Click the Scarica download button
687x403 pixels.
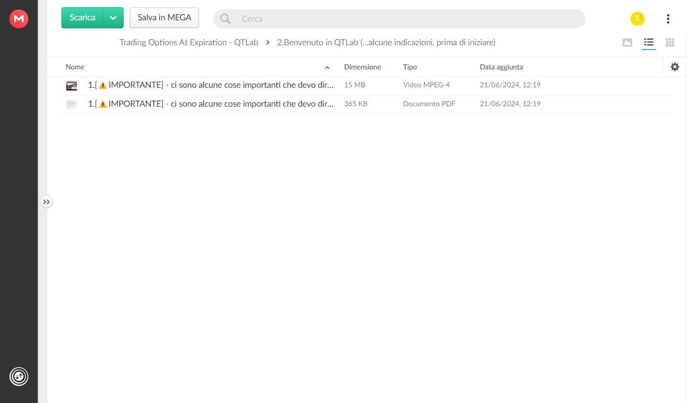pyautogui.click(x=83, y=18)
